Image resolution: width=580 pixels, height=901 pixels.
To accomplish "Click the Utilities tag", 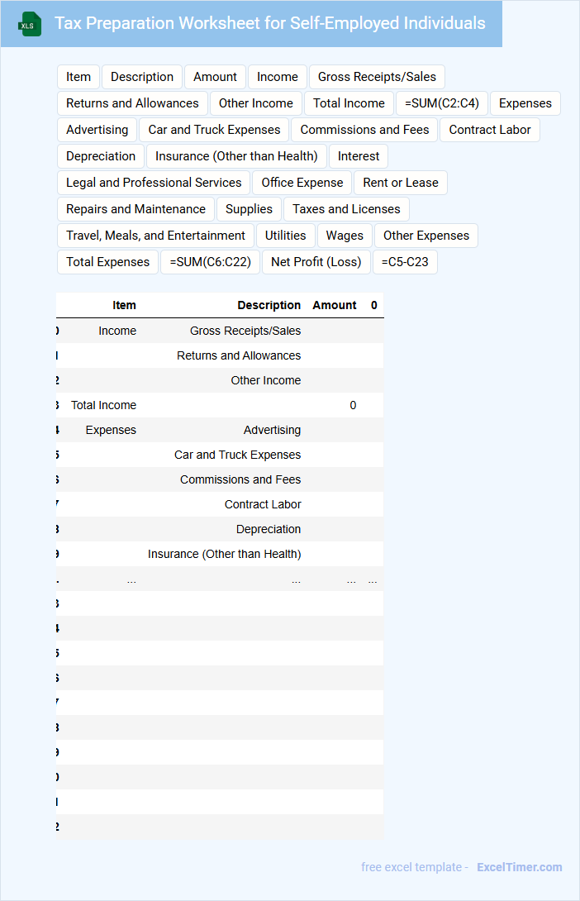I will coord(286,236).
